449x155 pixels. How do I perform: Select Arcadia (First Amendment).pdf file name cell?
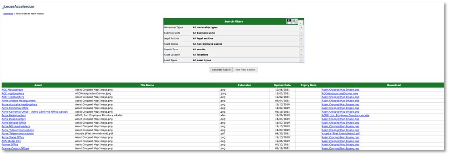point(147,134)
